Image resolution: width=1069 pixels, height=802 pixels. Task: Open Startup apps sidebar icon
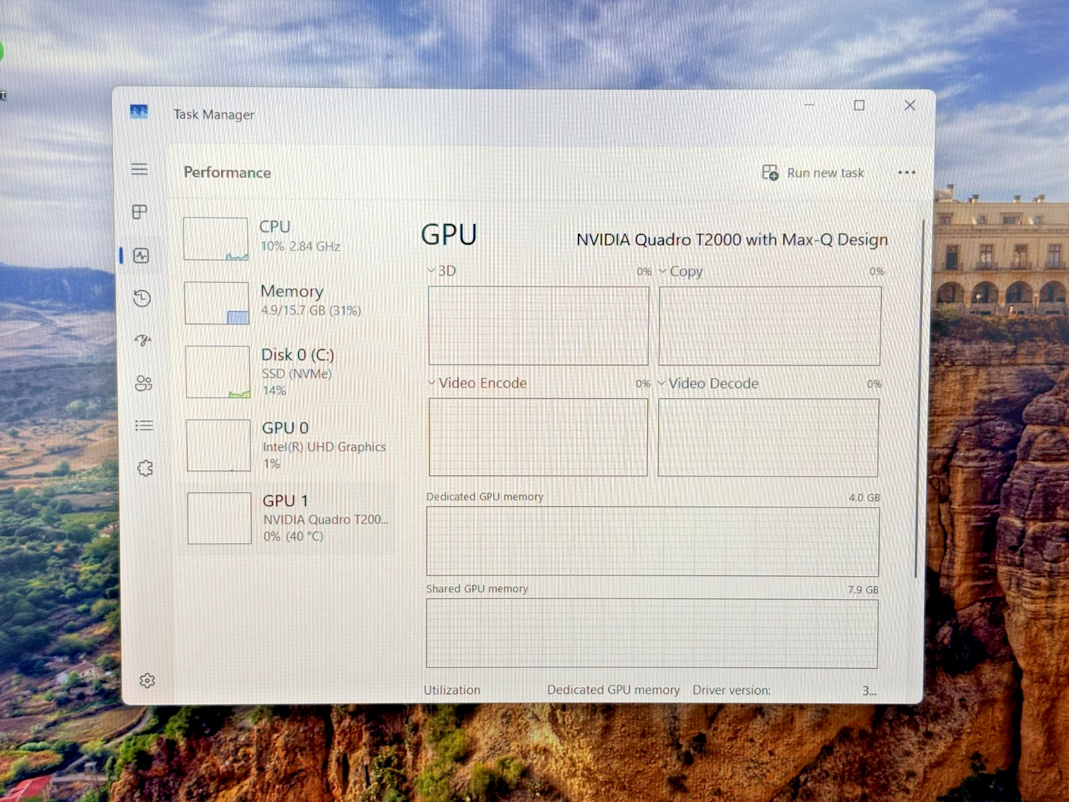143,341
